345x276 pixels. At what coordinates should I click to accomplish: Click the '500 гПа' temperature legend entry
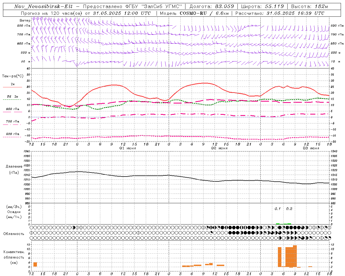click(x=12, y=134)
